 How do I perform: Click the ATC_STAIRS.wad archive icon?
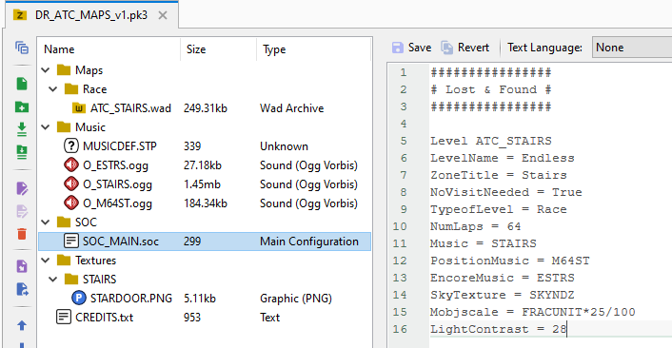pos(79,107)
